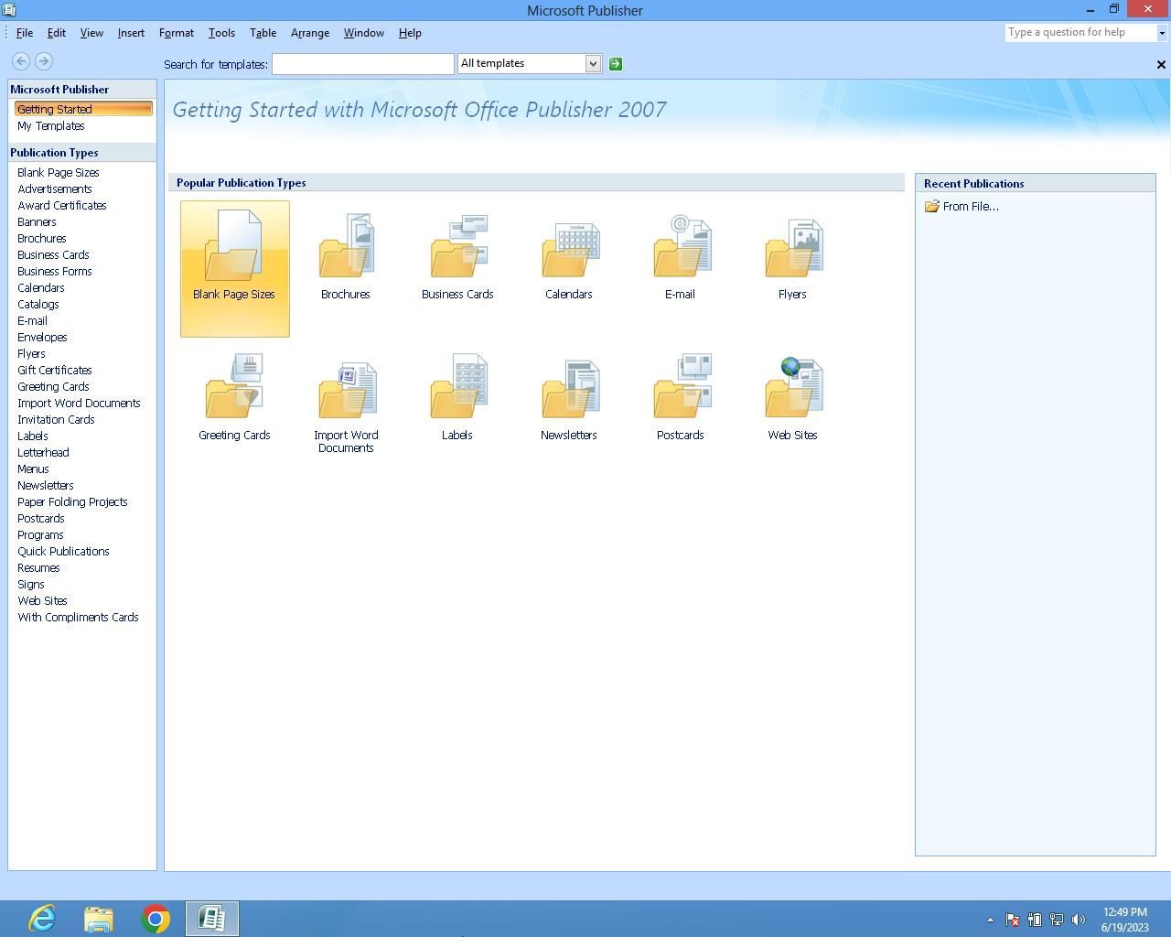The image size is (1171, 937).
Task: Click the Search for templates text field
Action: [x=362, y=64]
